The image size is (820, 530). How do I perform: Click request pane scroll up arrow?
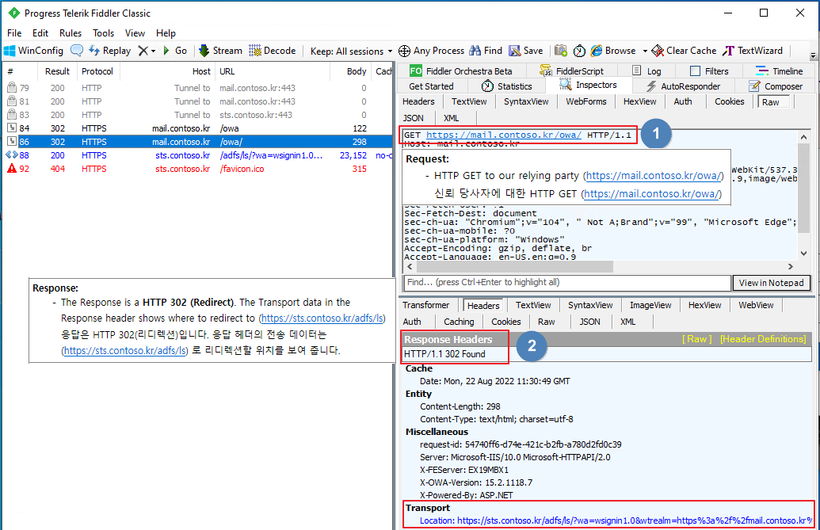(x=803, y=137)
